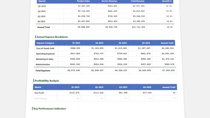Click Q1 2025 growth value 12.3%

[x=169, y=6]
